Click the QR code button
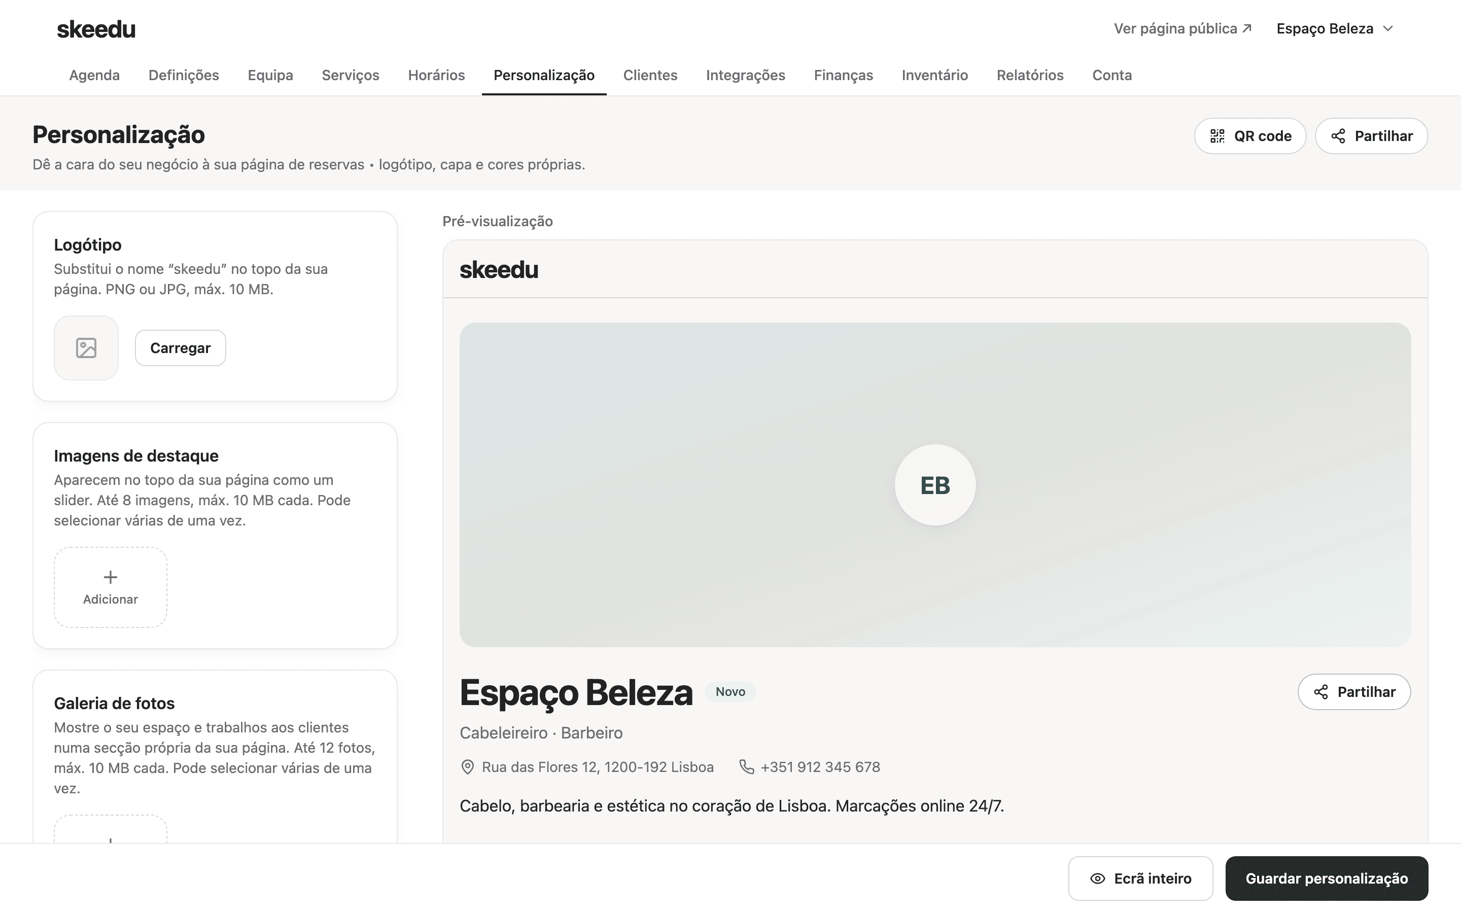This screenshot has height=913, width=1461. tap(1250, 136)
